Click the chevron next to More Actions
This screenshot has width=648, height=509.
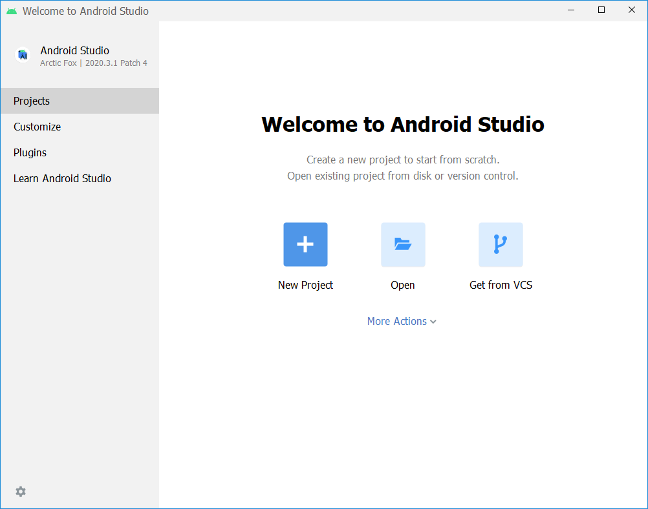pyautogui.click(x=433, y=321)
